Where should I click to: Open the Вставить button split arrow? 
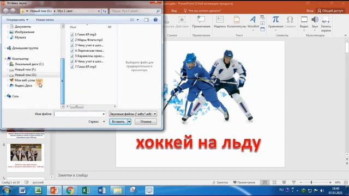[x=129, y=121]
